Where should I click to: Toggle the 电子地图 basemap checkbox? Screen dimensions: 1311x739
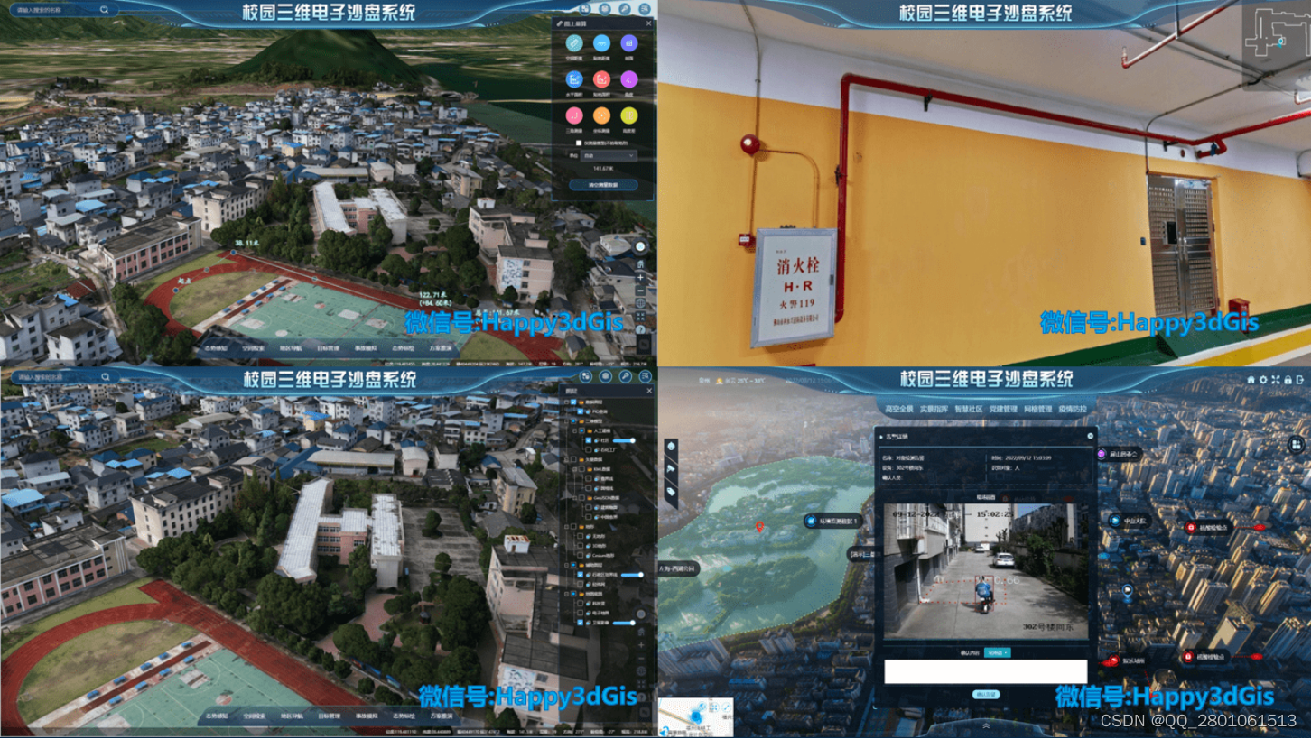click(580, 613)
